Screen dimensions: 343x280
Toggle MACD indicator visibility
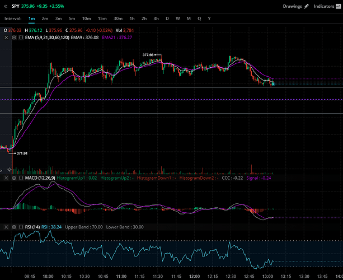pyautogui.click(x=14, y=178)
